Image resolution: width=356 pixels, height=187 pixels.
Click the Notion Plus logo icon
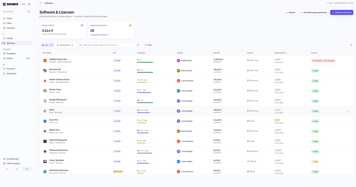45,131
